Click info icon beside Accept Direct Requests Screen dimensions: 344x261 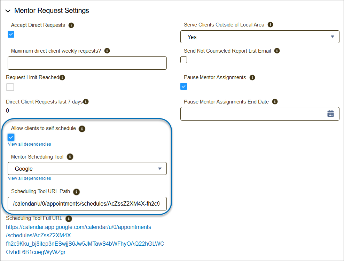tap(71, 25)
